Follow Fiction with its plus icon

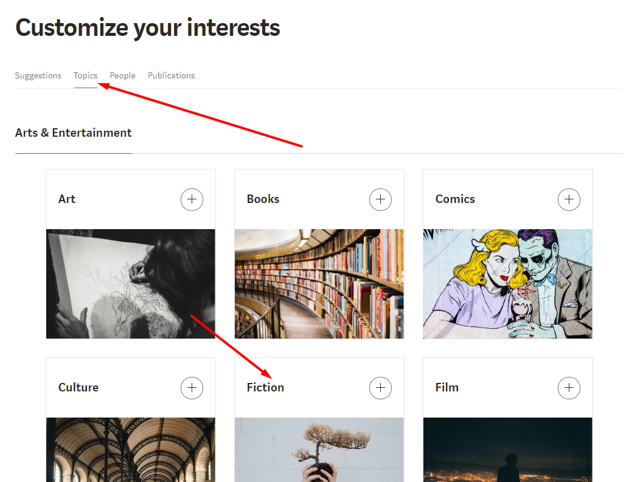(380, 388)
